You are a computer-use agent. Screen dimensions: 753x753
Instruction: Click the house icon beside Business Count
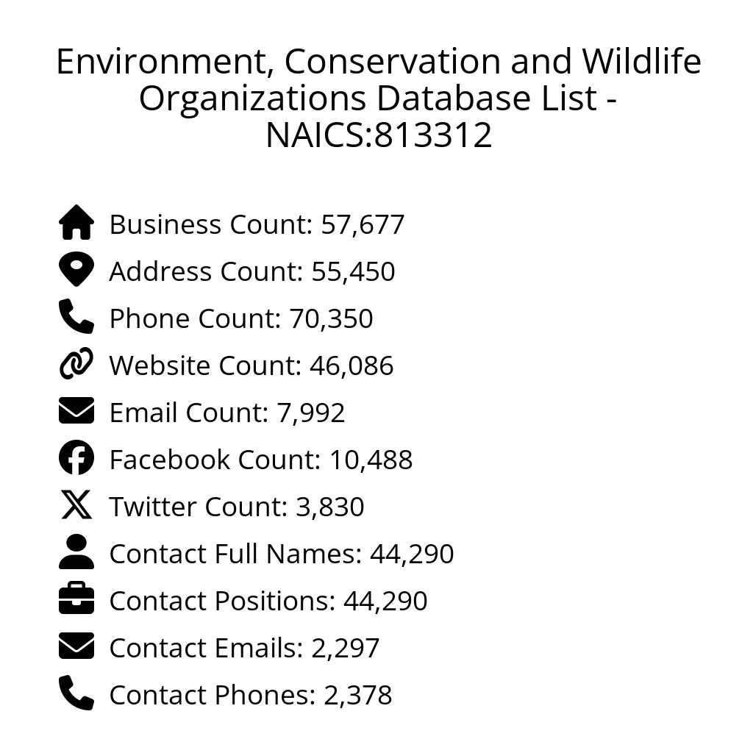pyautogui.click(x=76, y=223)
